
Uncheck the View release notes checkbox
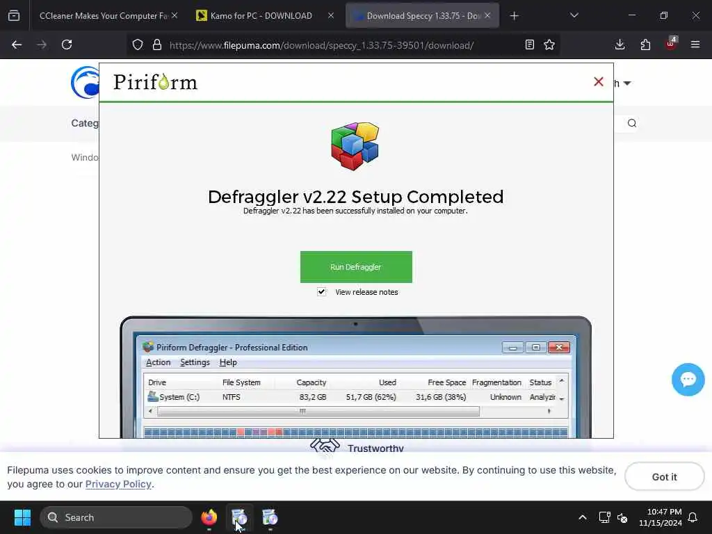[x=321, y=291]
